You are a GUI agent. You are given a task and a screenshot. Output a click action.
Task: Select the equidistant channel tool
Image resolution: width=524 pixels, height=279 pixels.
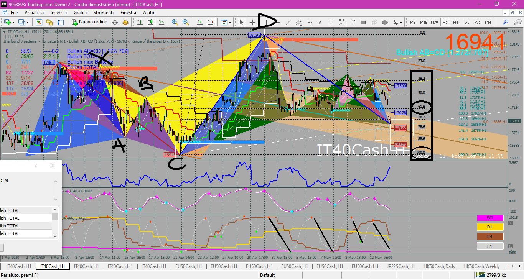(299, 22)
